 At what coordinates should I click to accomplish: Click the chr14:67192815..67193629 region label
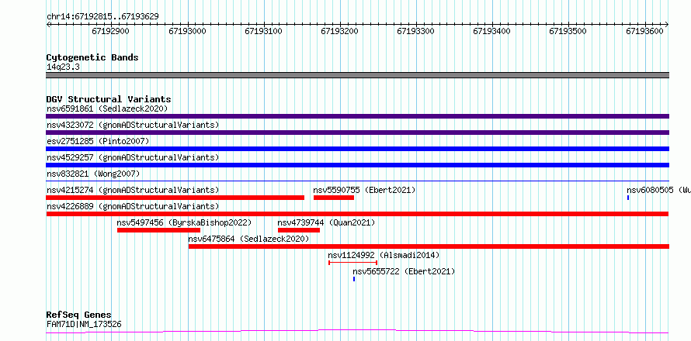(102, 16)
